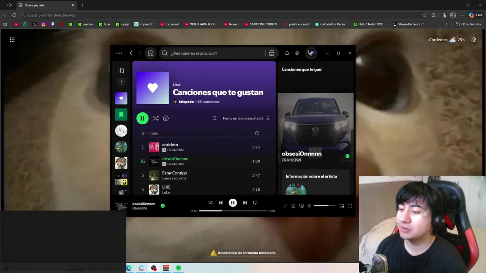Pause playback from the bottom player bar
The height and width of the screenshot is (273, 486).
233,203
